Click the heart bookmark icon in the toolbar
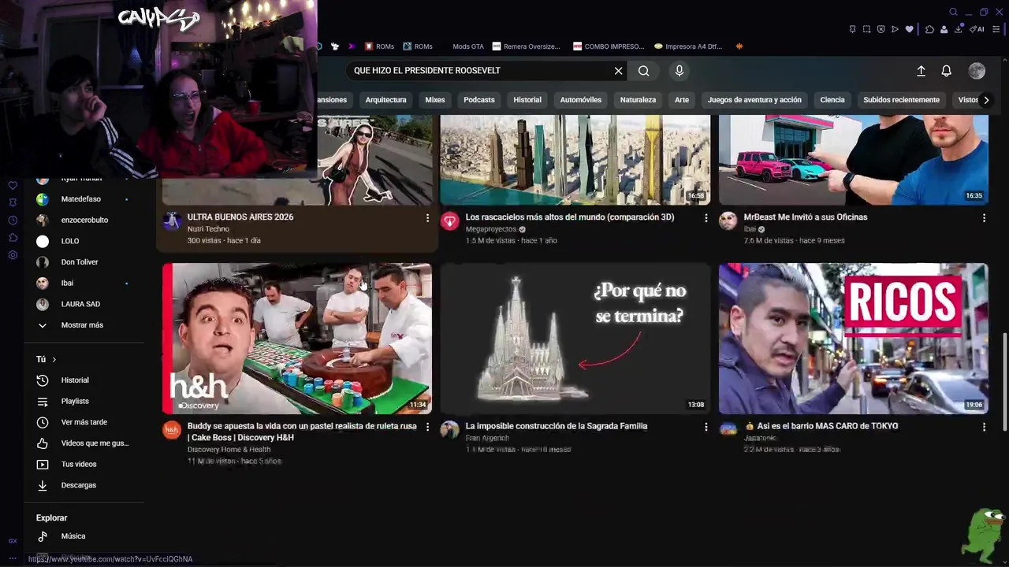This screenshot has width=1009, height=567. click(909, 29)
